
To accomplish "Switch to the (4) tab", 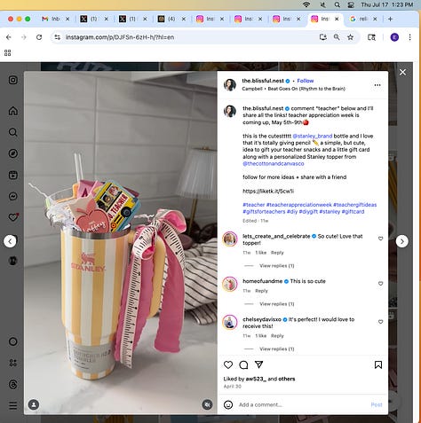I will (x=171, y=19).
